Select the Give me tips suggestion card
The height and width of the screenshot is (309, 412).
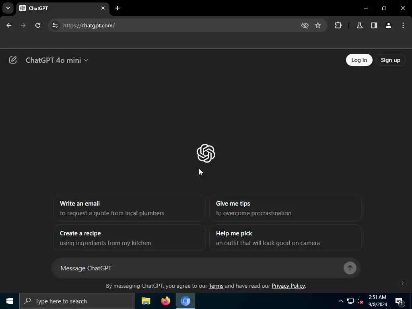(x=286, y=208)
